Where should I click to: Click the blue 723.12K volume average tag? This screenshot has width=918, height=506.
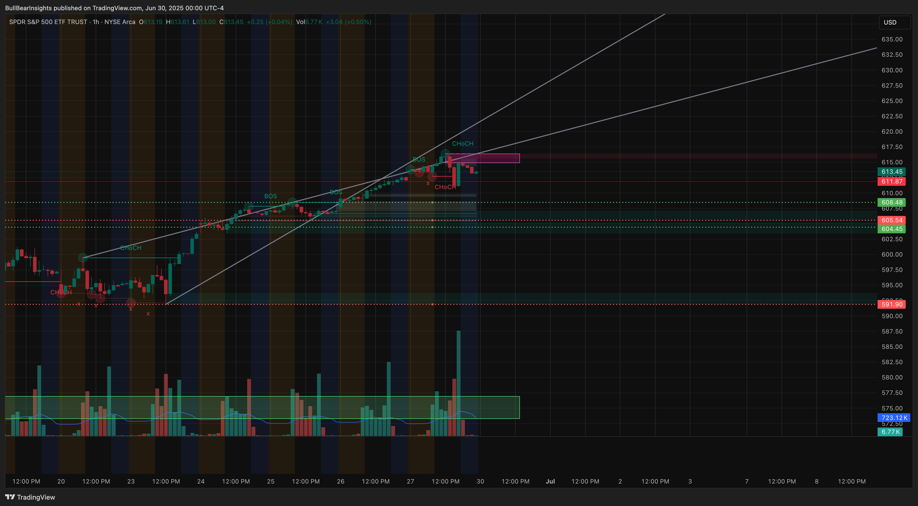click(894, 418)
